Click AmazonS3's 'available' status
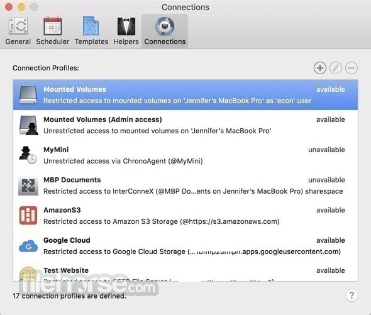 click(x=331, y=210)
